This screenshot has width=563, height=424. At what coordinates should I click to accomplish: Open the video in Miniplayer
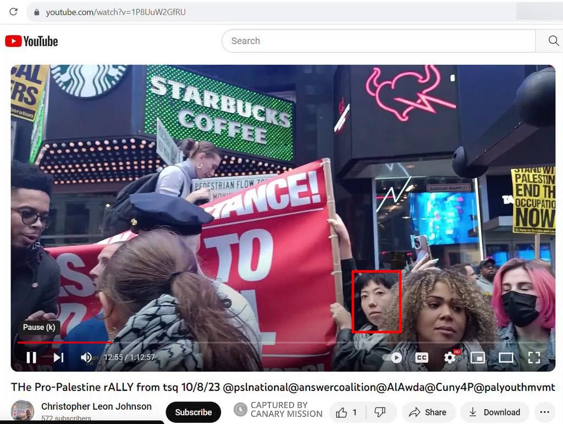point(478,357)
